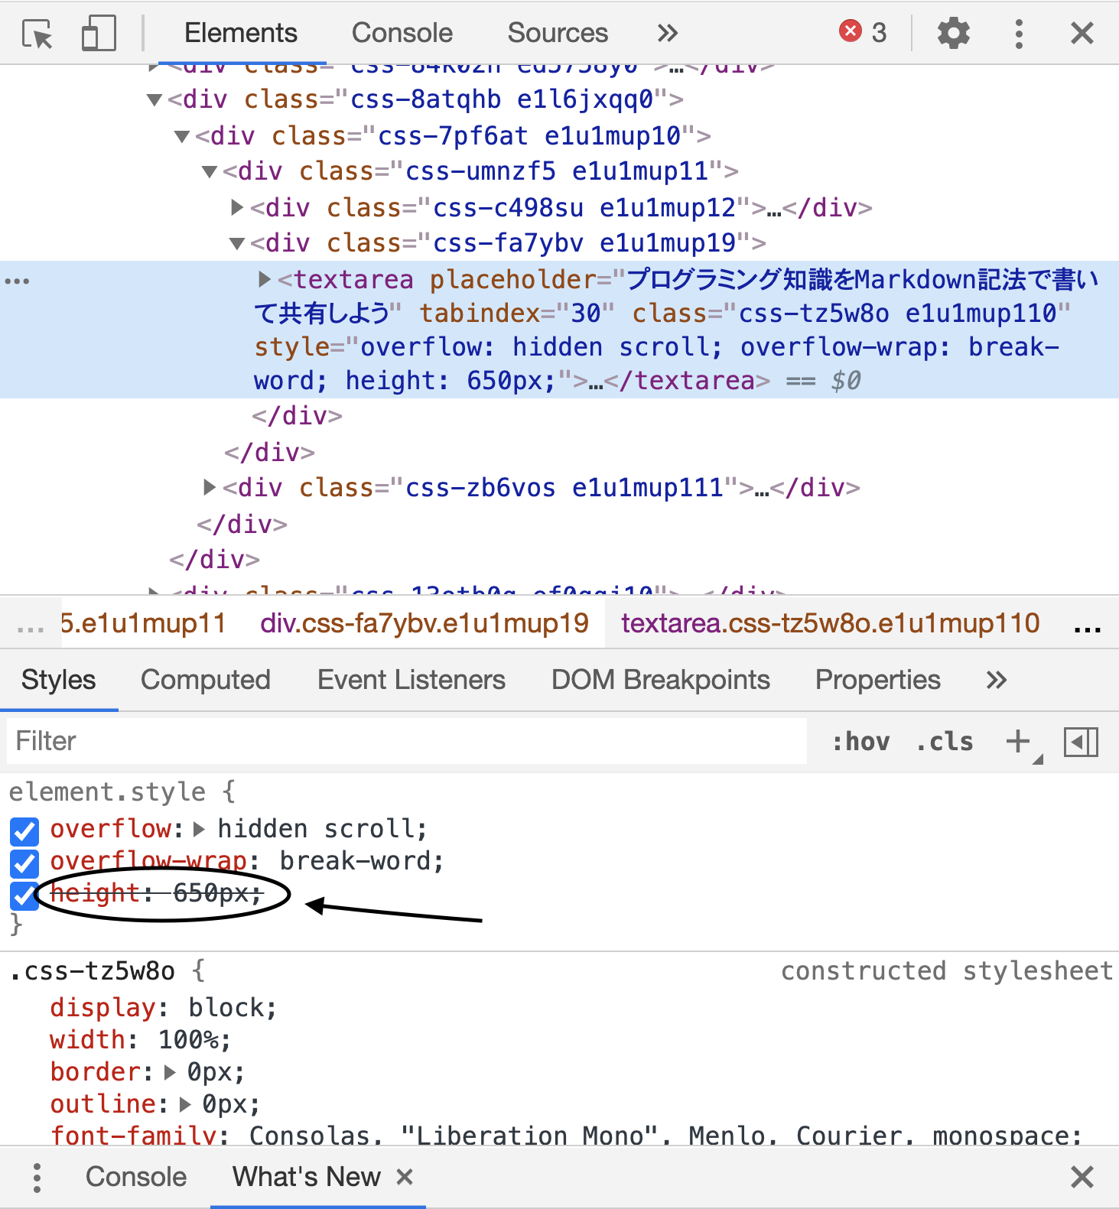Image resolution: width=1119 pixels, height=1209 pixels.
Task: Open the Computed pane tab
Action: (x=206, y=680)
